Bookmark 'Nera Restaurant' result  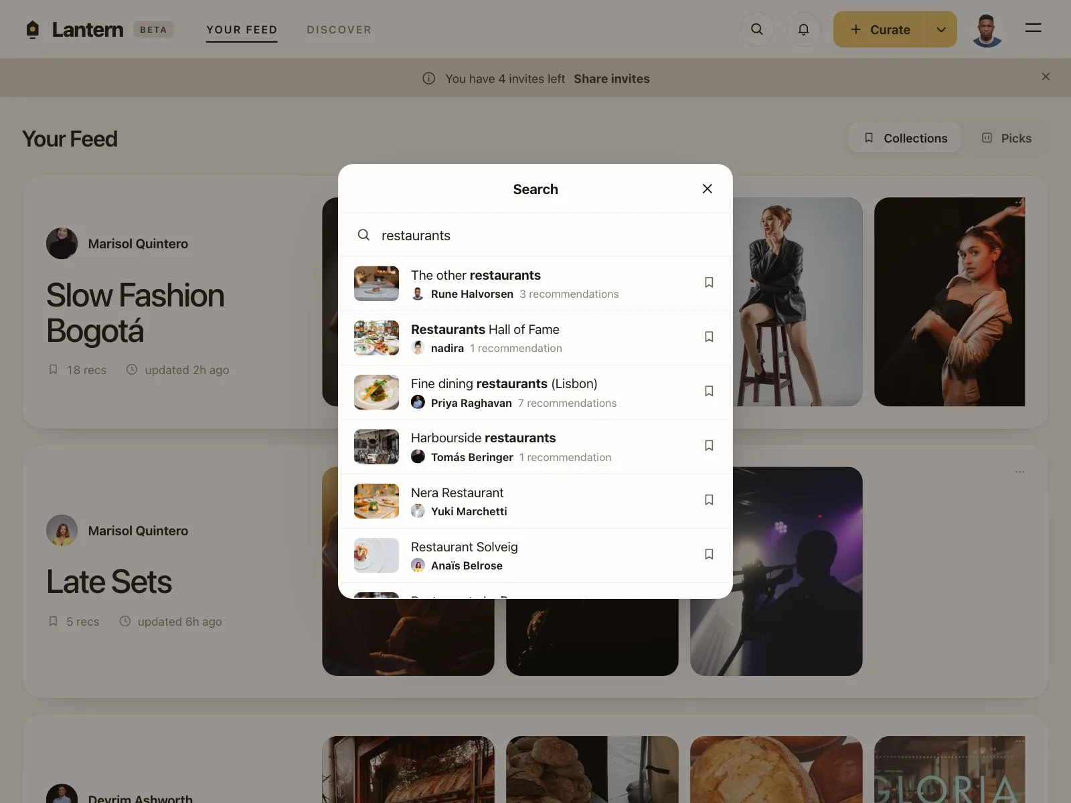coord(709,500)
